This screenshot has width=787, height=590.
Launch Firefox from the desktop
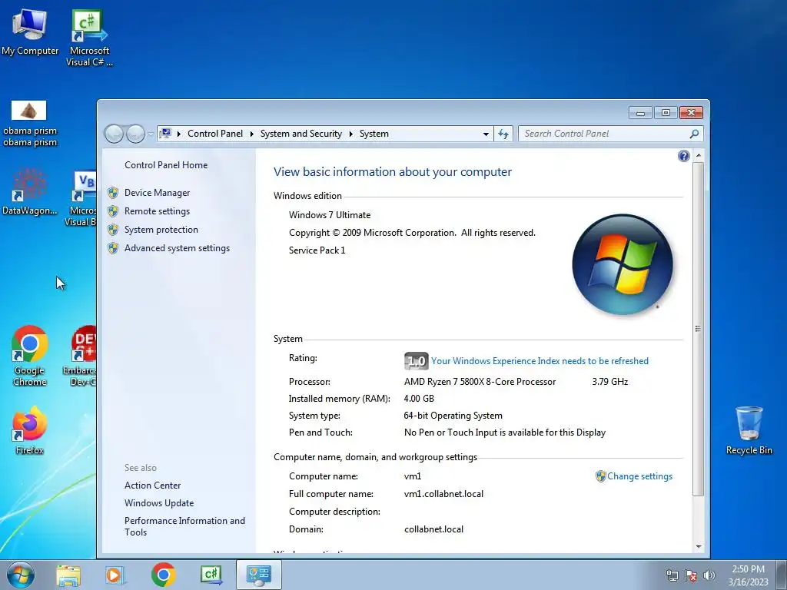(30, 430)
